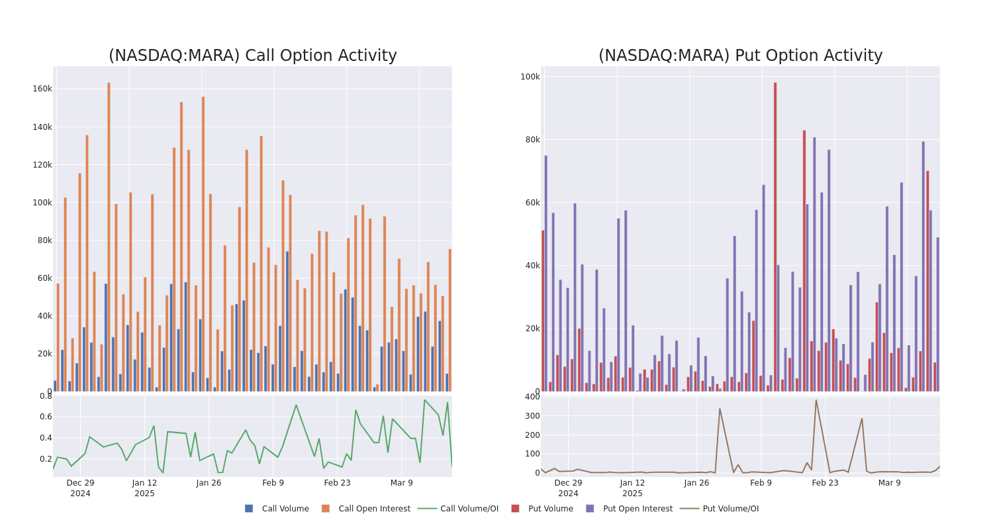The image size is (993, 530).
Task: Select the 'Call Volume/OI' legend label
Action: click(469, 509)
